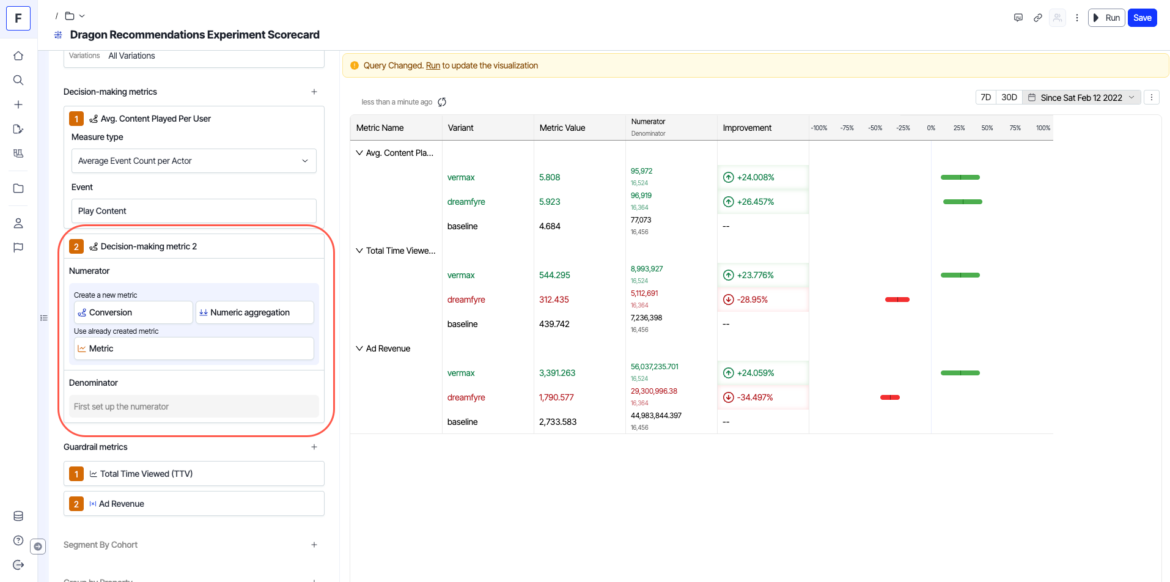Image resolution: width=1170 pixels, height=582 pixels.
Task: Click the Play Content event field
Action: pyautogui.click(x=194, y=211)
